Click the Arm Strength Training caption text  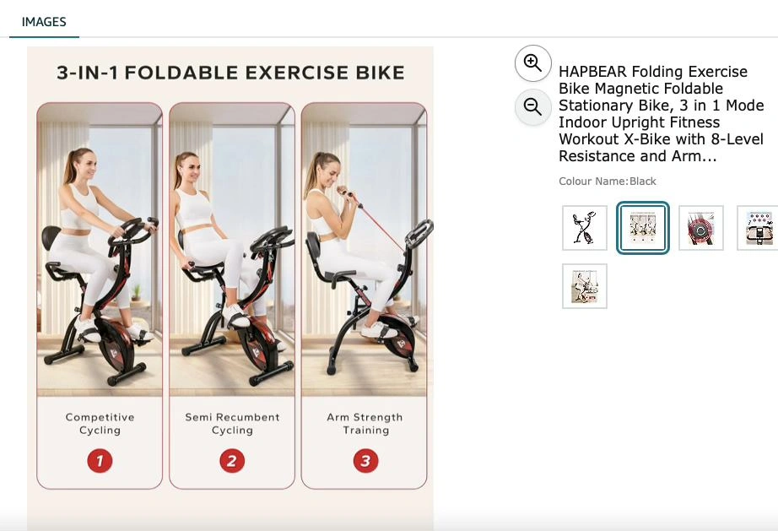[365, 424]
